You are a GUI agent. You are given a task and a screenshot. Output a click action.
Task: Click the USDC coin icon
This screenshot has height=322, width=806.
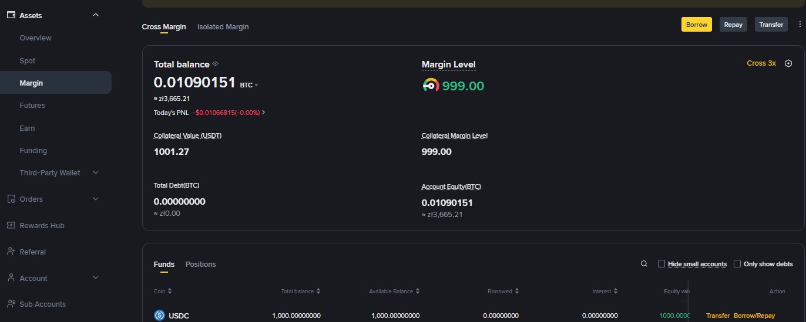click(159, 316)
